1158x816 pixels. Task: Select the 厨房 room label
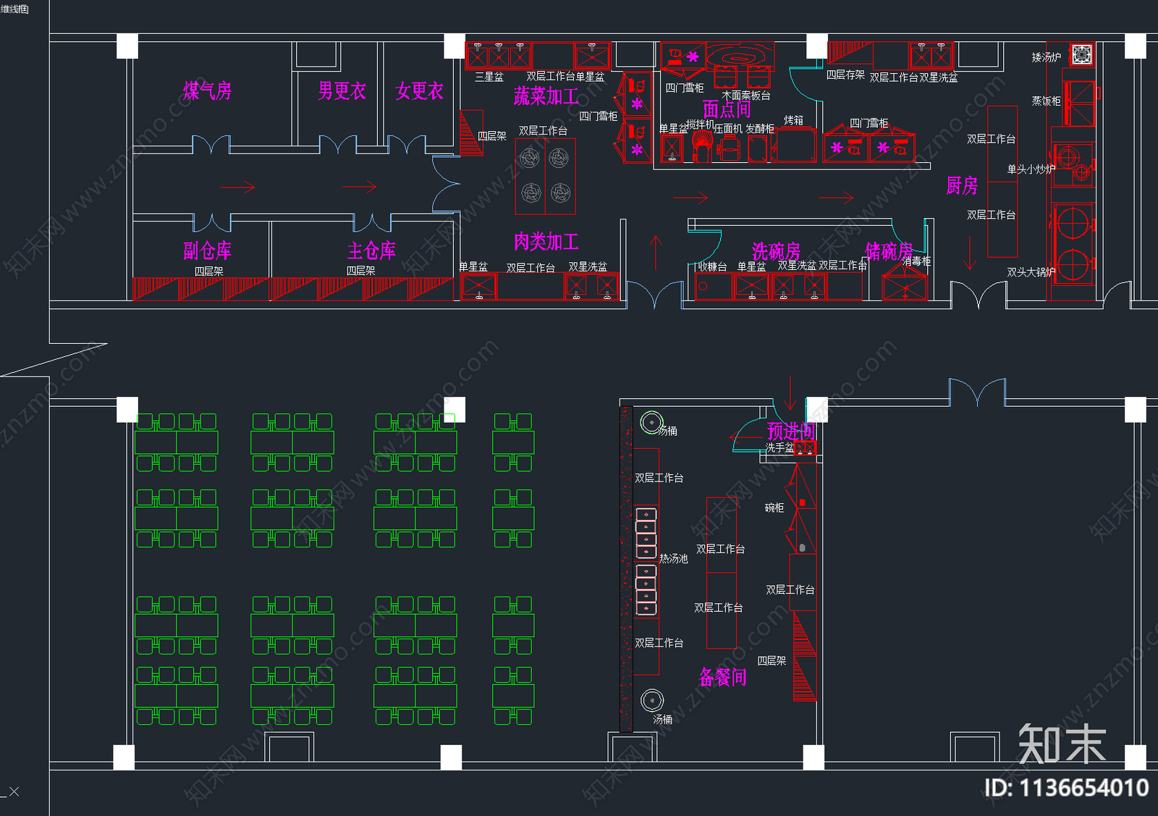click(x=962, y=186)
